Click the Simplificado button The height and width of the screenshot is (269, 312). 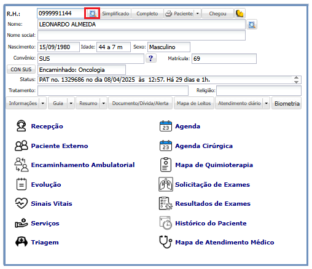click(115, 14)
